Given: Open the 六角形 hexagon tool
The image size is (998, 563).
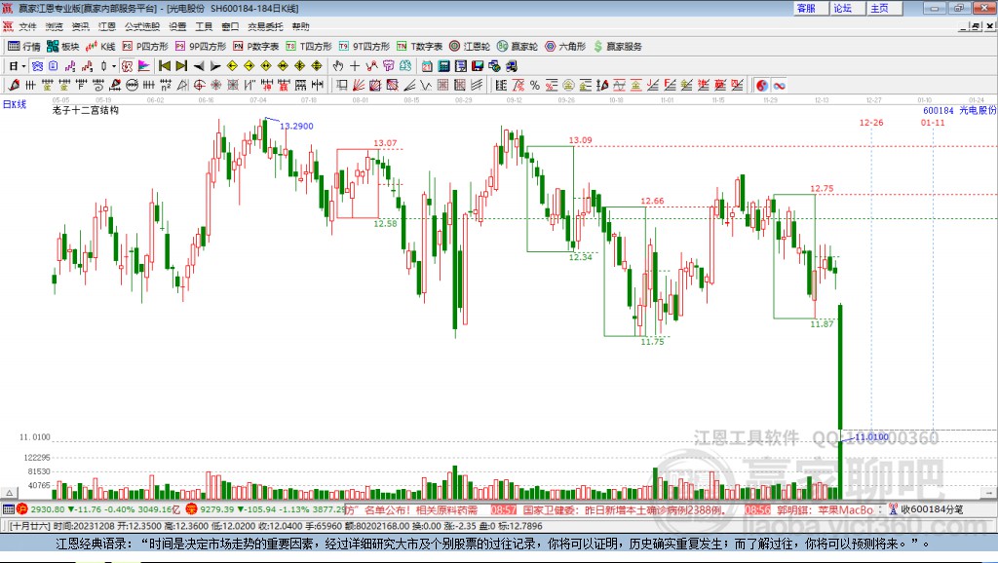Looking at the screenshot, I should tap(565, 47).
